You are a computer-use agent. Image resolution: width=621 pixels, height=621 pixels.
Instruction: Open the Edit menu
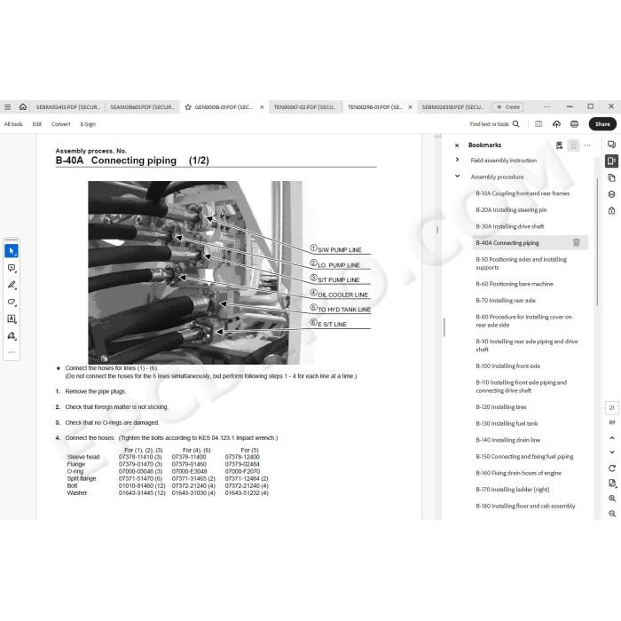(x=37, y=124)
